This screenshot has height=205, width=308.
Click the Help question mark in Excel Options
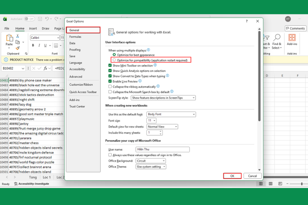(x=247, y=21)
